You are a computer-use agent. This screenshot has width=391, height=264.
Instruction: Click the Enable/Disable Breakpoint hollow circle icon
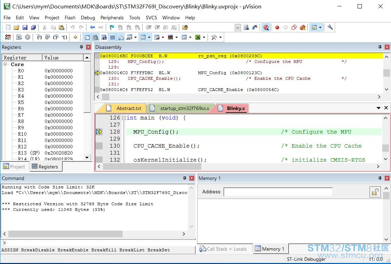tap(286, 27)
